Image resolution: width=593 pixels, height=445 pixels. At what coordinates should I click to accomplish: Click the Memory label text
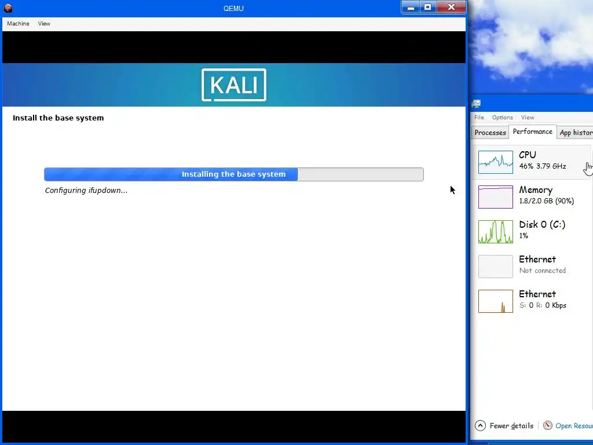point(536,190)
